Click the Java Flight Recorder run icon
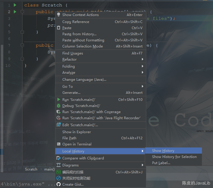 coord(59,118)
